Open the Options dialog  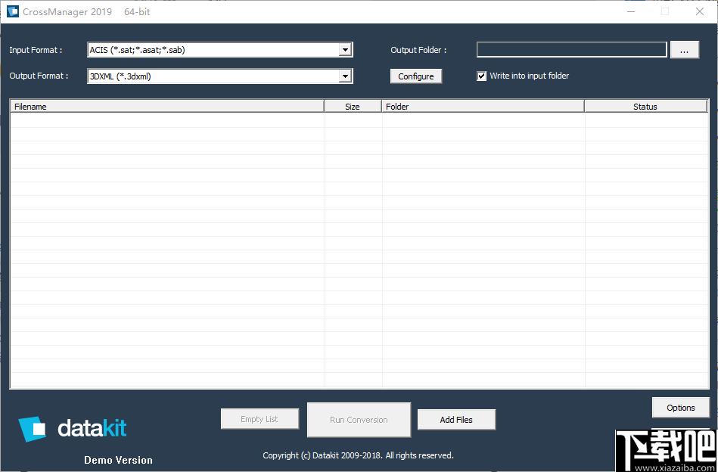[680, 408]
